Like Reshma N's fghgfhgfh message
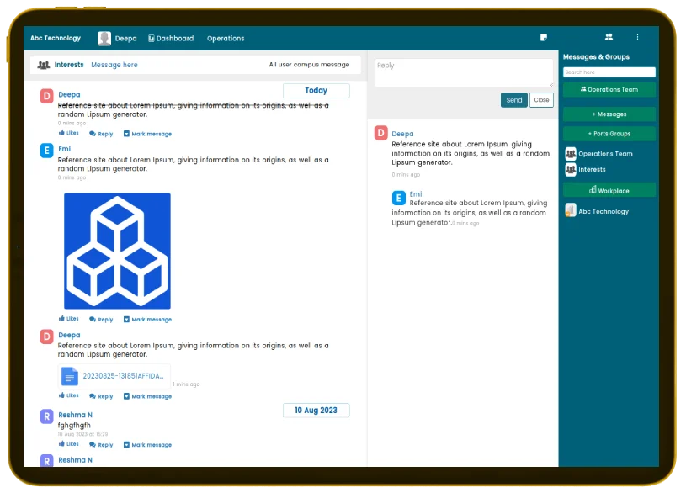Viewport: 686px width, 498px height. tap(69, 444)
